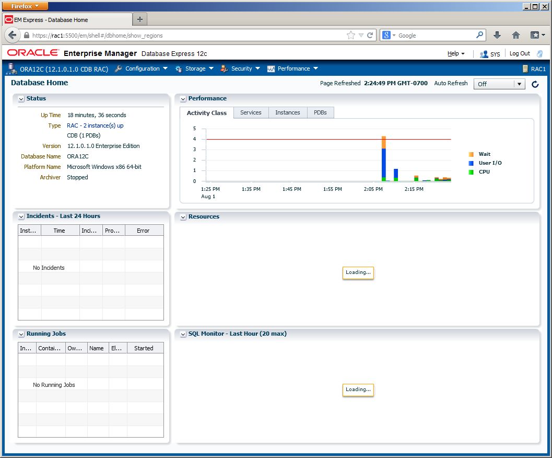Open the RAC - 2 instance(s) up link

(95, 125)
